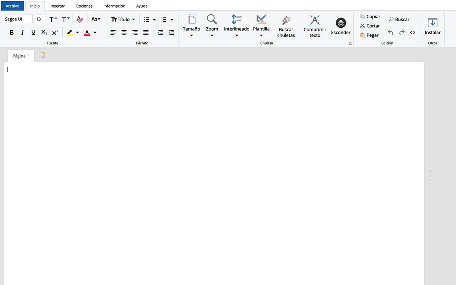Select the Página 1 document tab
This screenshot has height=285, width=456.
(21, 56)
